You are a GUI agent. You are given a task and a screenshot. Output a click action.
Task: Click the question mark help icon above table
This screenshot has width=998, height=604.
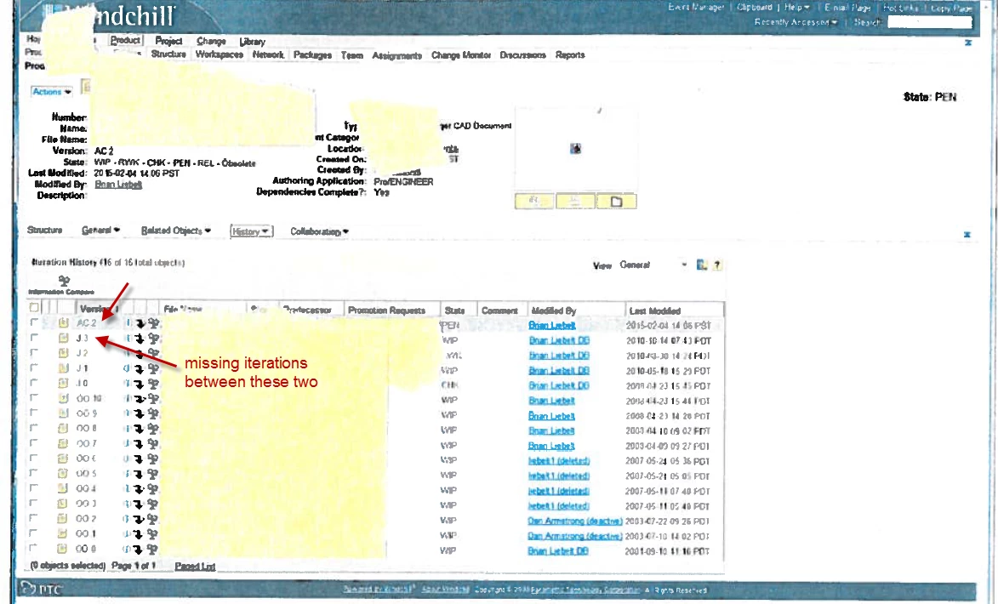[717, 265]
